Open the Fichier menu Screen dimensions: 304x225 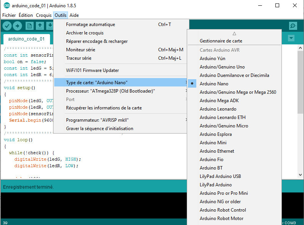pos(9,15)
